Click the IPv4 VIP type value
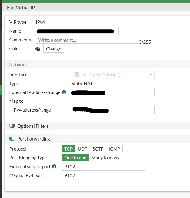The image size is (190, 198). [40, 22]
